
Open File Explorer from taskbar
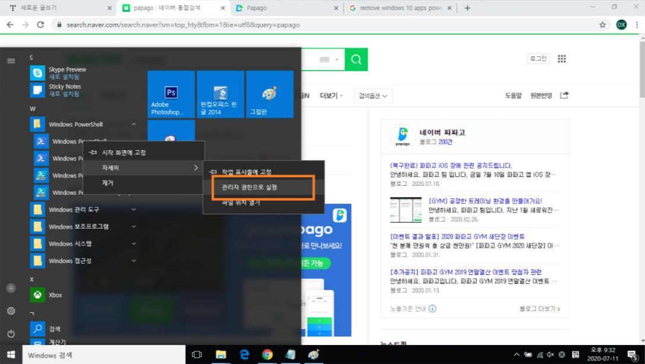coord(221,354)
